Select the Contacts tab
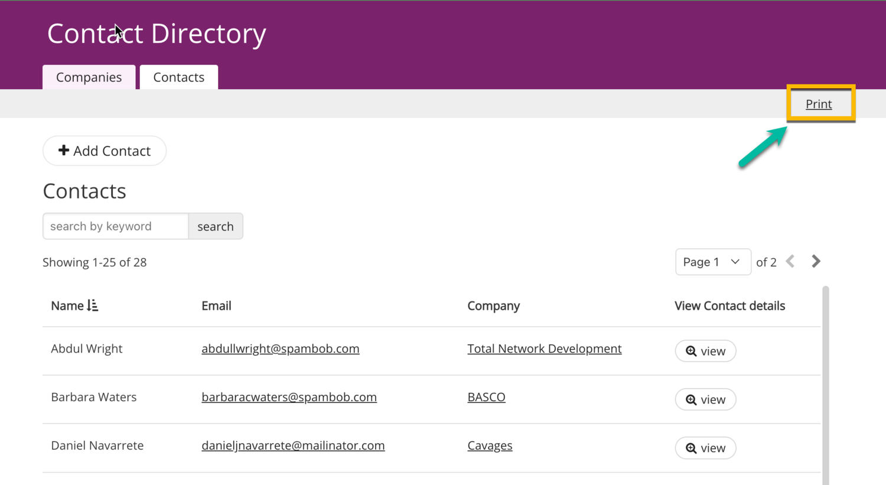The image size is (886, 485). click(x=178, y=77)
